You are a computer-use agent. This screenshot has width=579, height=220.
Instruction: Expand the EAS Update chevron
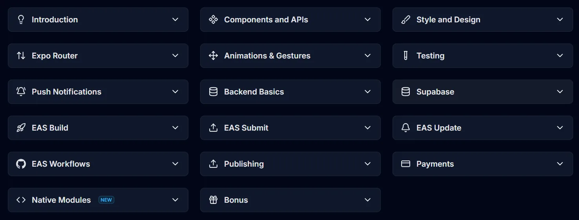(560, 128)
